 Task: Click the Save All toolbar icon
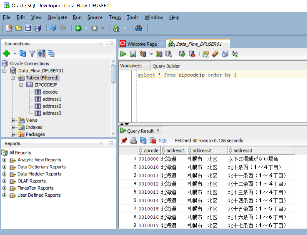tap(38, 28)
